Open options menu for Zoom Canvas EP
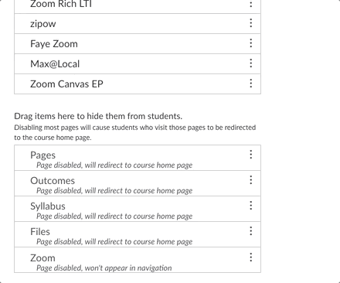 pos(251,84)
